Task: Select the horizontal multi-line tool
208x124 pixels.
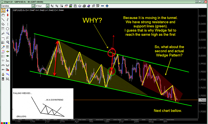Action: pyautogui.click(x=8, y=47)
